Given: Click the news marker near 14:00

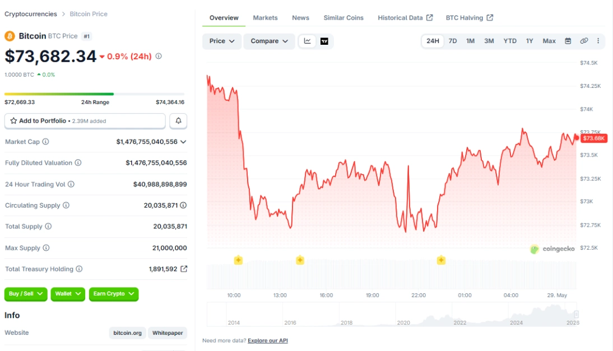Looking at the screenshot, I should 300,260.
